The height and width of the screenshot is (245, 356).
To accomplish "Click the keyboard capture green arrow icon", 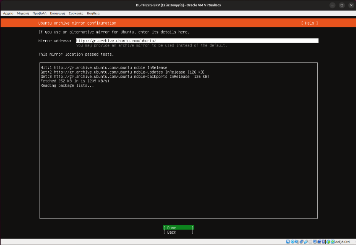I will (333, 242).
